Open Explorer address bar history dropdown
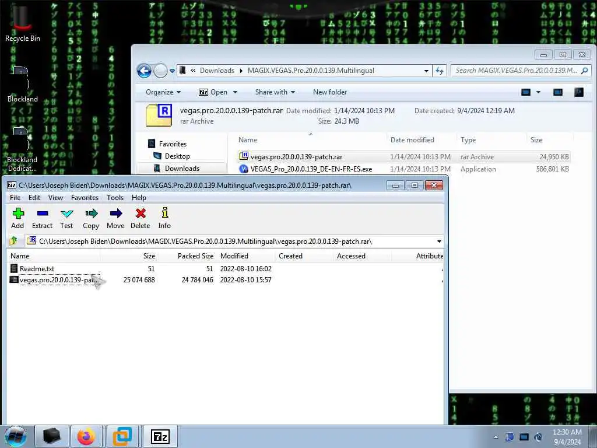This screenshot has height=448, width=597. click(426, 71)
